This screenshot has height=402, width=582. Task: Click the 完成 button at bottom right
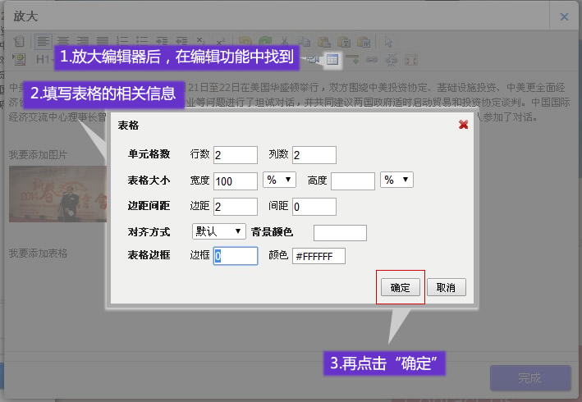pos(529,378)
